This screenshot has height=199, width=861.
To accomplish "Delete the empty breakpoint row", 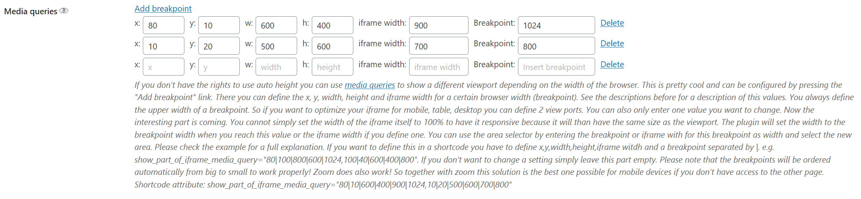I will pyautogui.click(x=612, y=64).
